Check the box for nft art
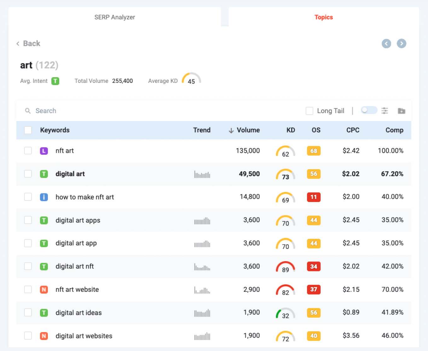The image size is (428, 351). 28,151
